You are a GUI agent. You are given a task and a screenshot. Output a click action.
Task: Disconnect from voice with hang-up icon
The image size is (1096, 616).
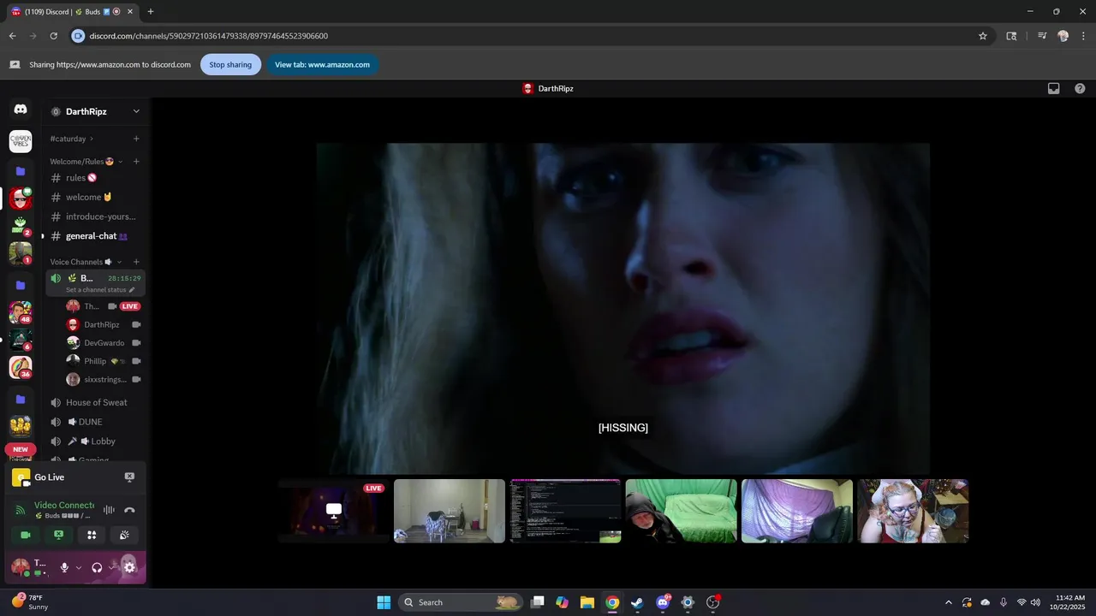click(129, 510)
